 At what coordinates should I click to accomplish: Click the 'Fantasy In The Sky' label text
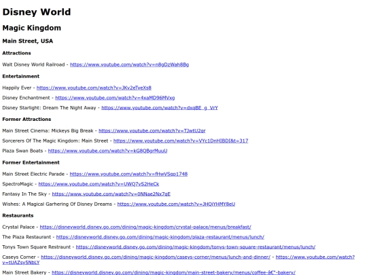[x=24, y=194]
